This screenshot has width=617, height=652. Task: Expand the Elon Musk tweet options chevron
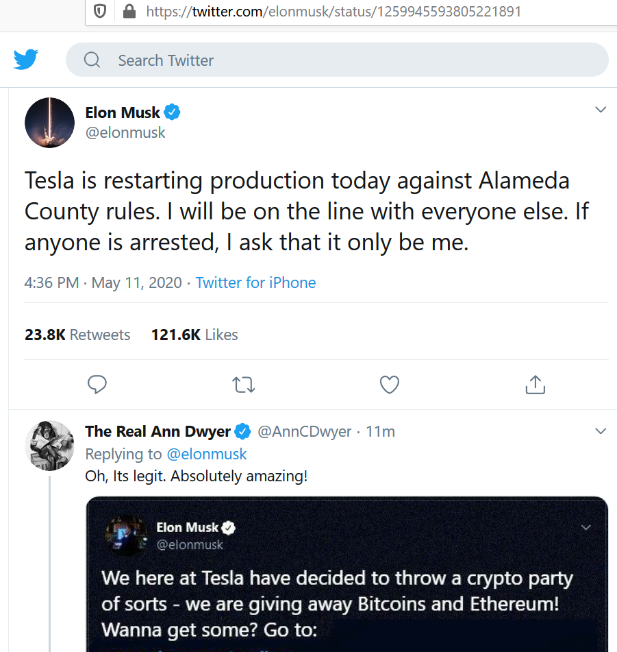(601, 110)
